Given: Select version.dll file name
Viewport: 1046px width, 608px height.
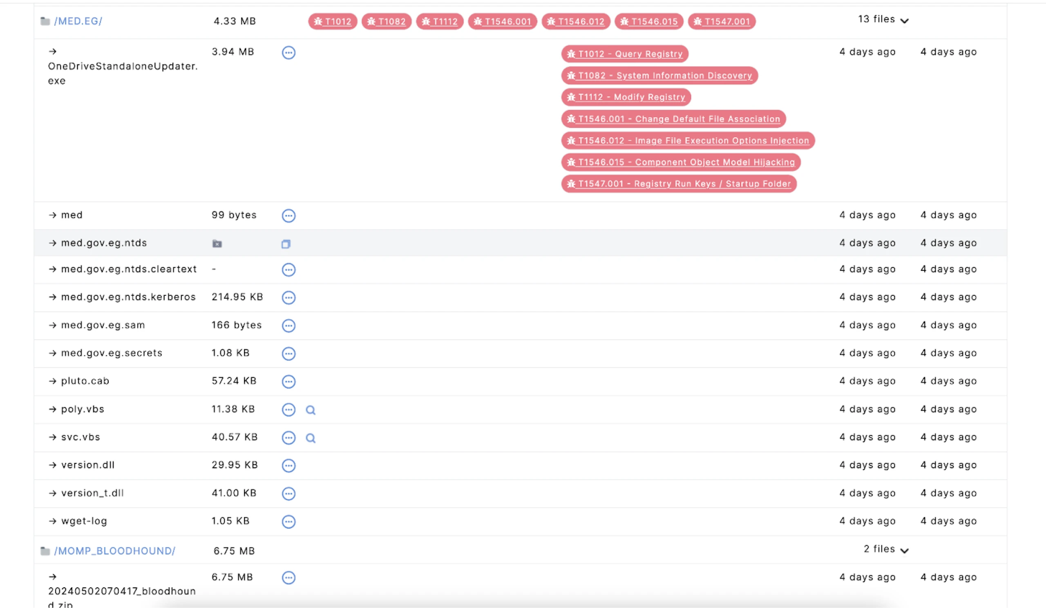Looking at the screenshot, I should pyautogui.click(x=88, y=465).
